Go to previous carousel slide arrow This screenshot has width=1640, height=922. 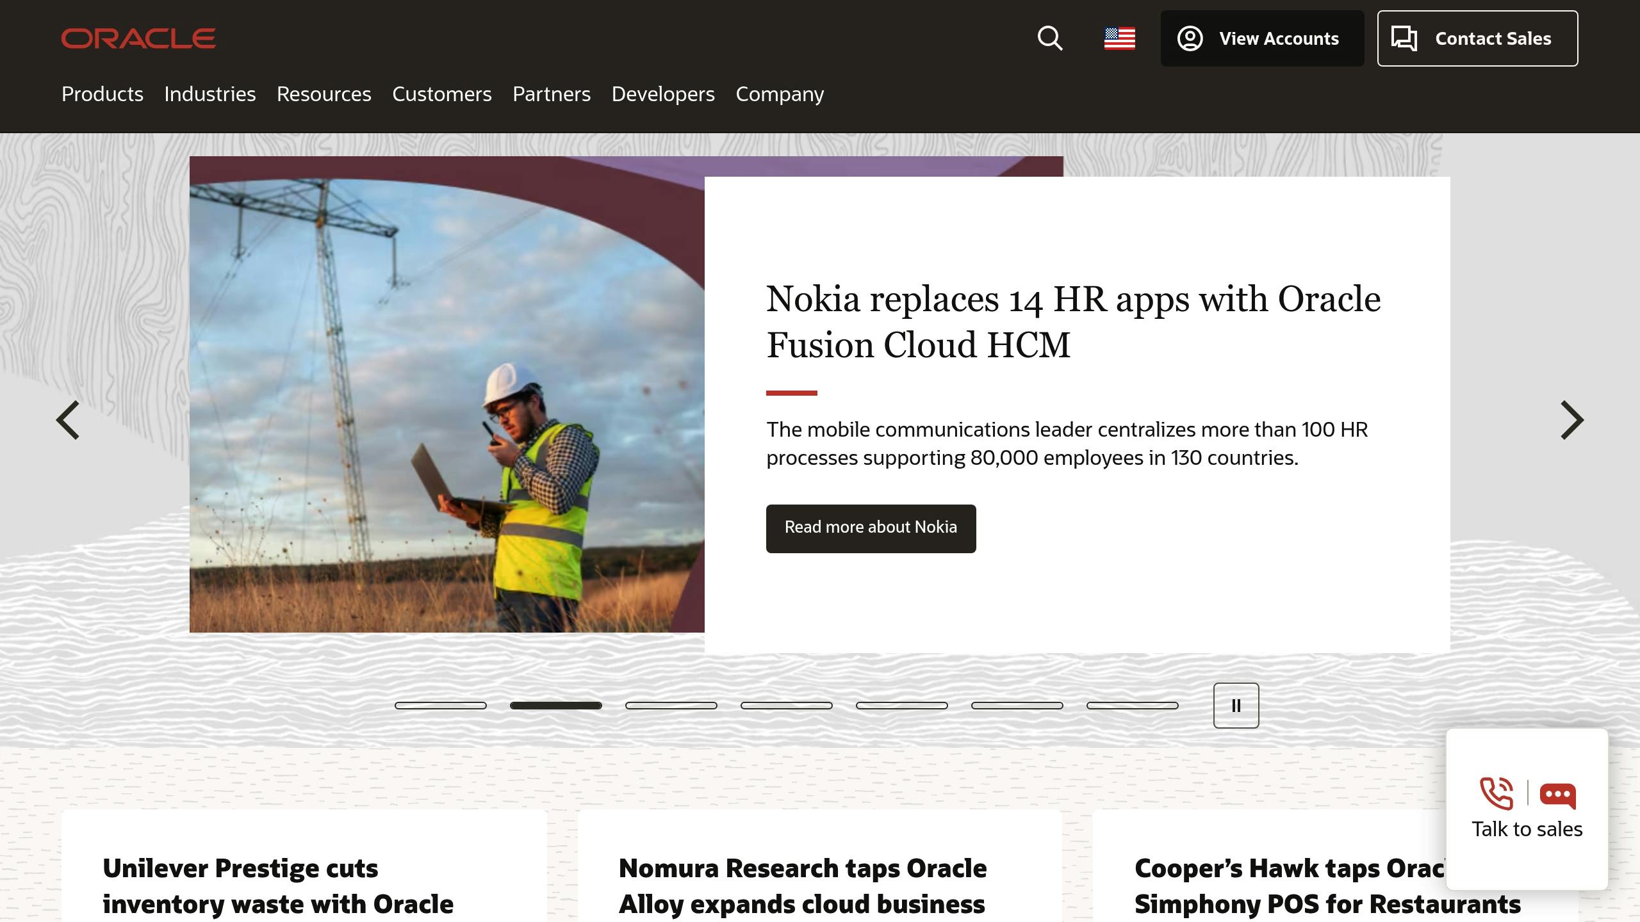68,420
